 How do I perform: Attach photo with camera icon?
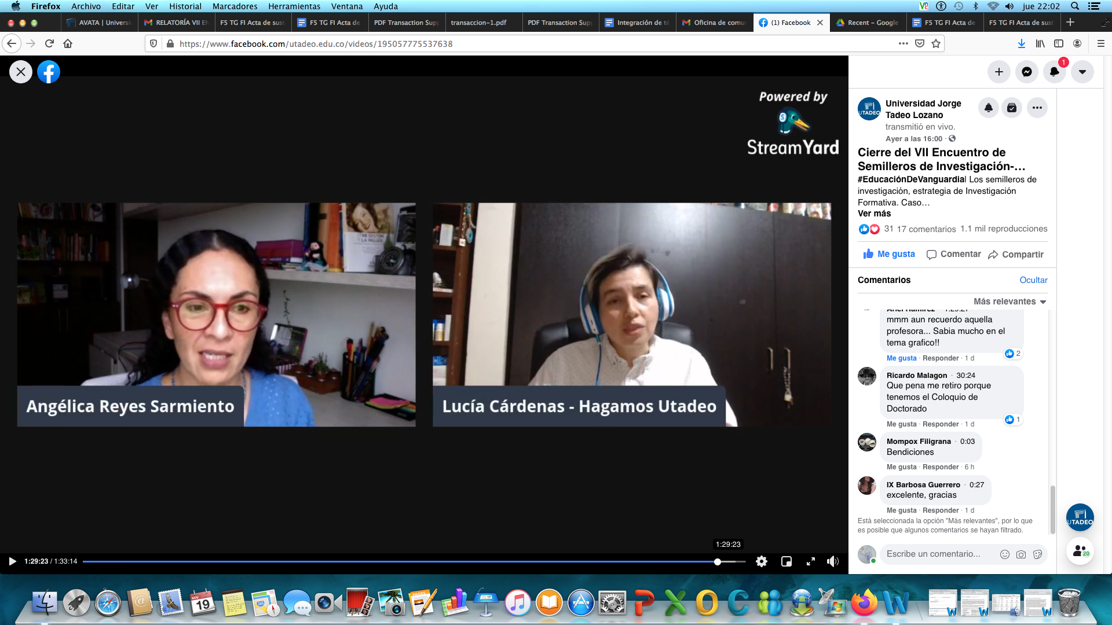tap(1021, 554)
